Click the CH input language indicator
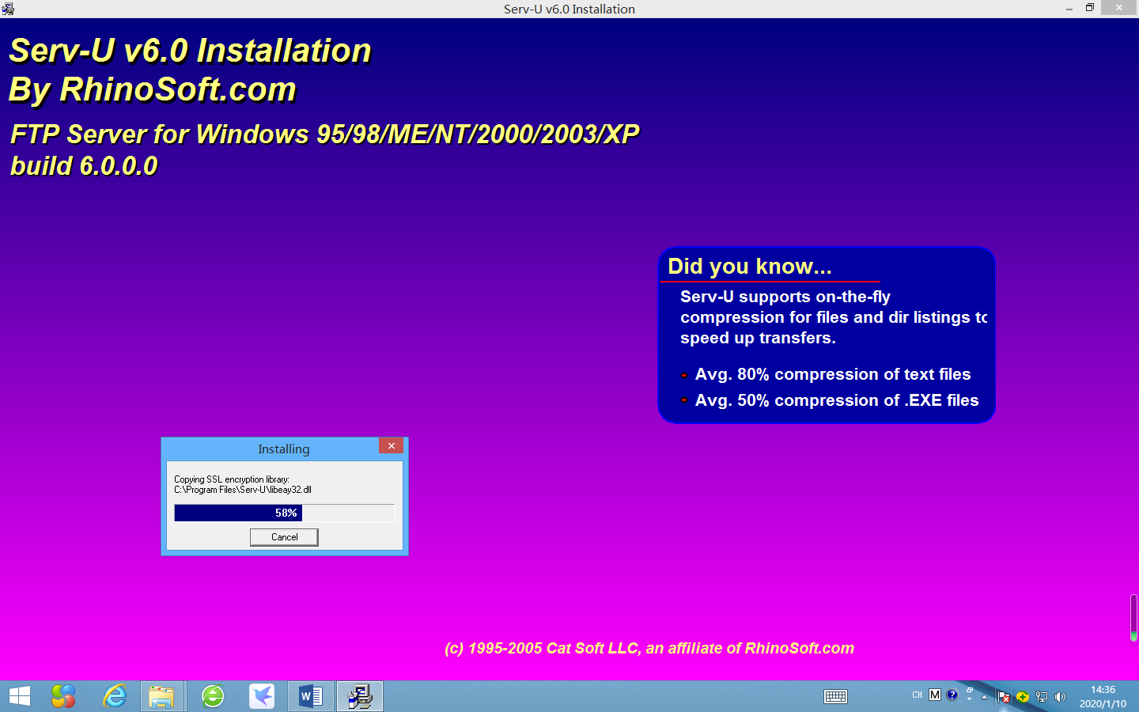The width and height of the screenshot is (1139, 712). pyautogui.click(x=917, y=695)
